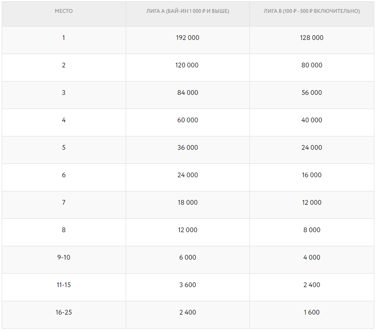Click the 56 000 prize cell
Image resolution: width=376 pixels, height=330 pixels.
coord(311,93)
